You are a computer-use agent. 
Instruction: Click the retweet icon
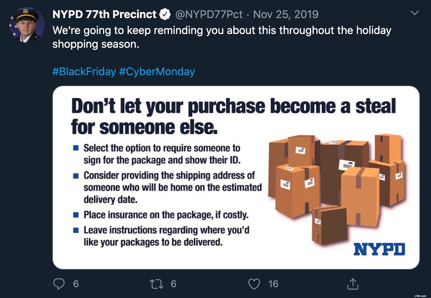tap(157, 284)
